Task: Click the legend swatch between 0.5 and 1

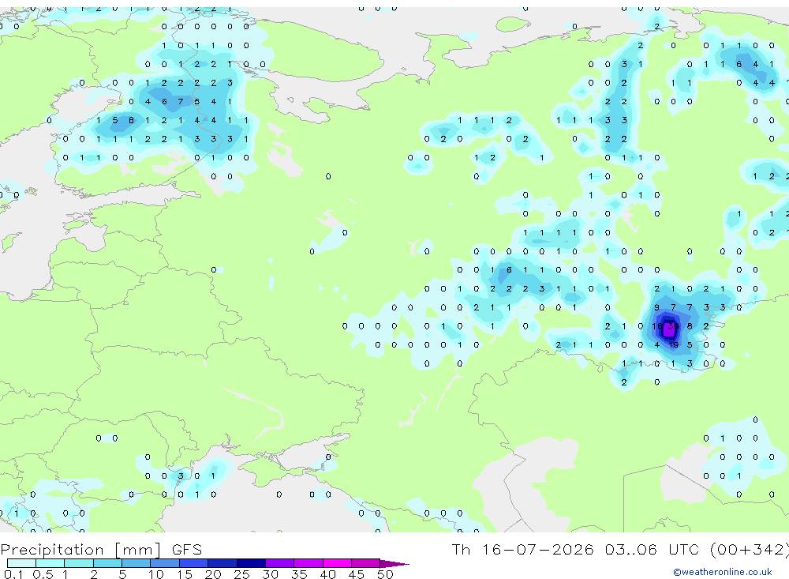Action: pos(50,563)
